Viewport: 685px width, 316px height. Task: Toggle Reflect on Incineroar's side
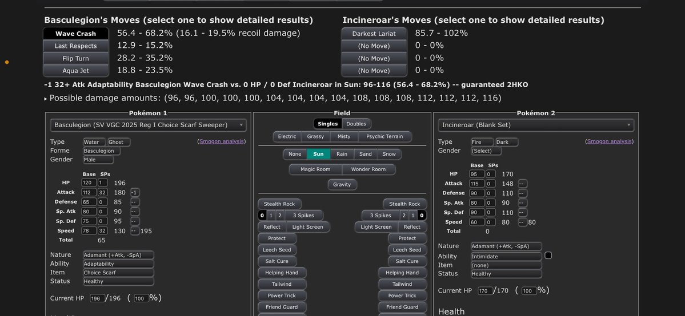tap(412, 227)
